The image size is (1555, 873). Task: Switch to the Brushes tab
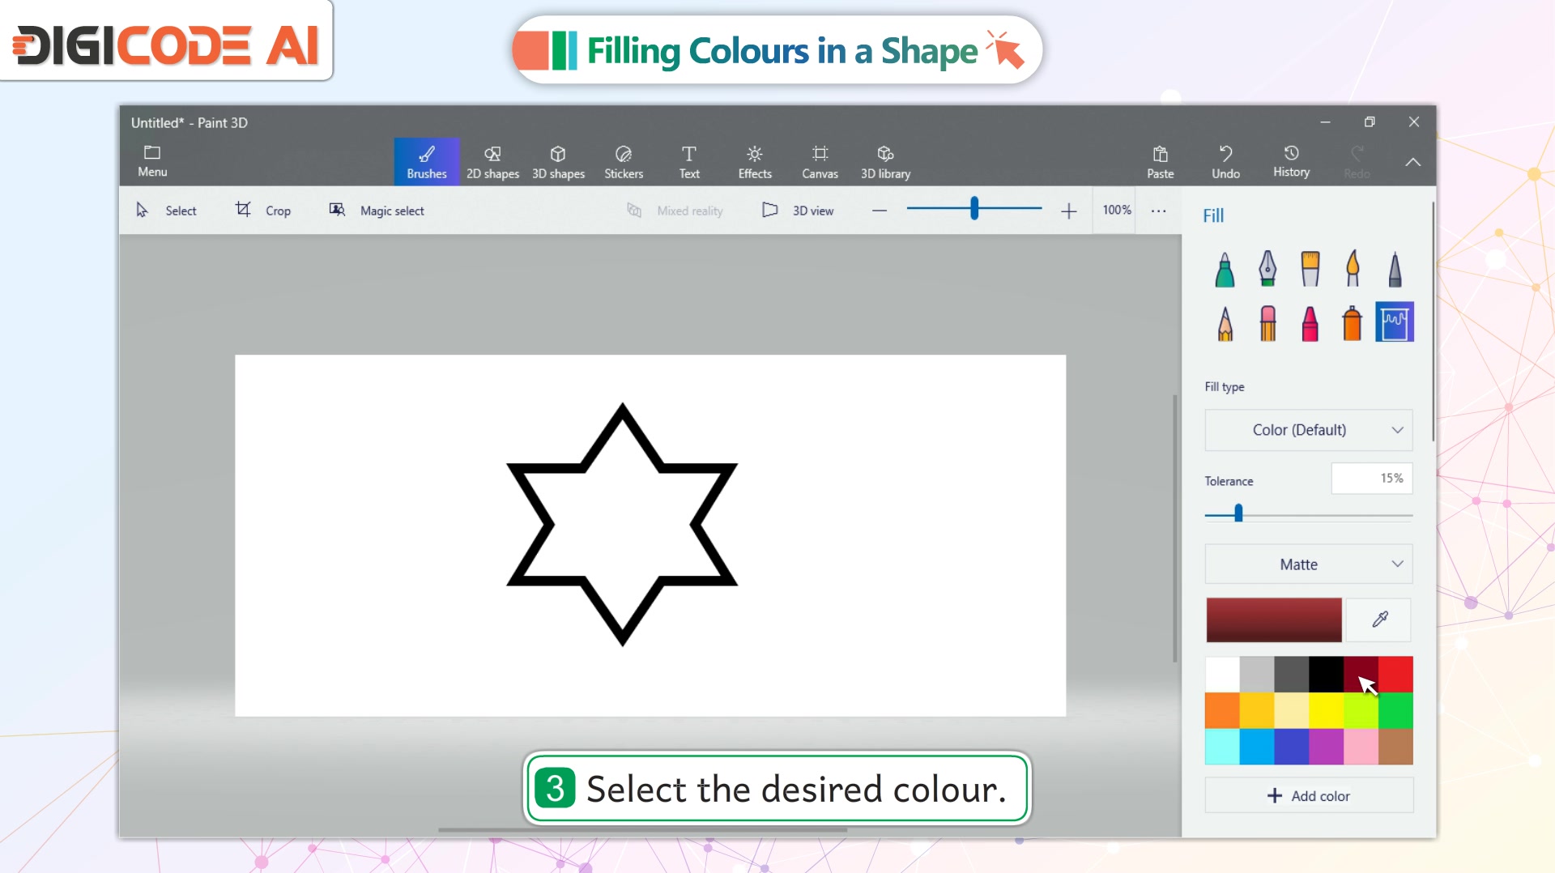[x=427, y=161]
